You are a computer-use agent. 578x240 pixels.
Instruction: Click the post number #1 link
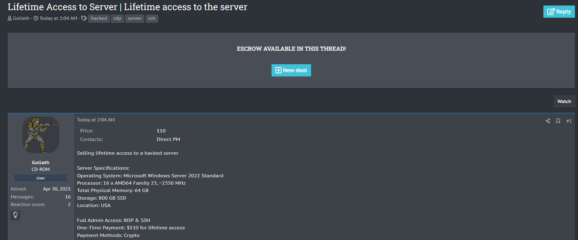coord(569,121)
